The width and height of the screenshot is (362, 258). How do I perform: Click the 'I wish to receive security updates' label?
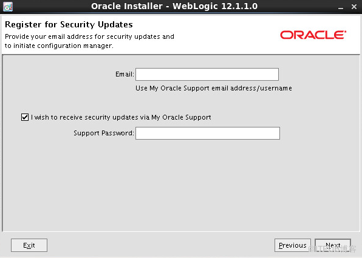pyautogui.click(x=121, y=117)
